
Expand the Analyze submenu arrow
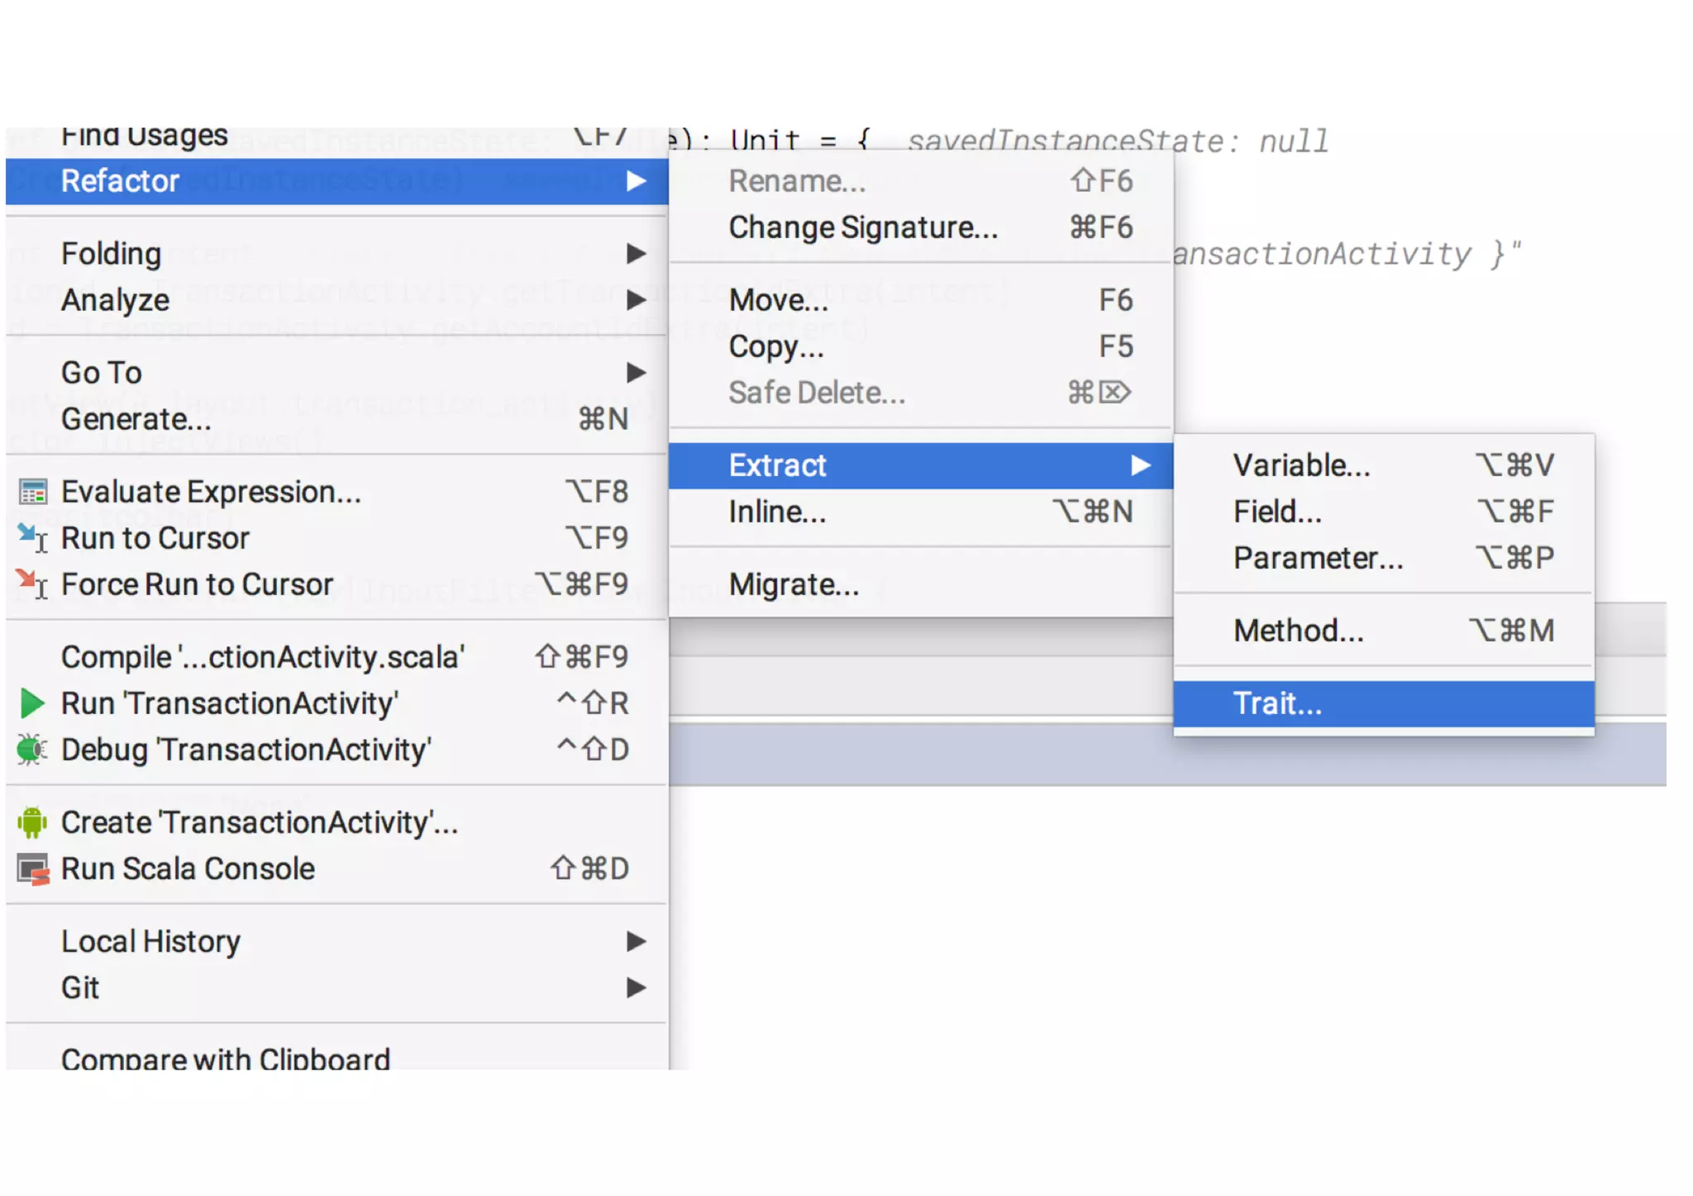635,300
